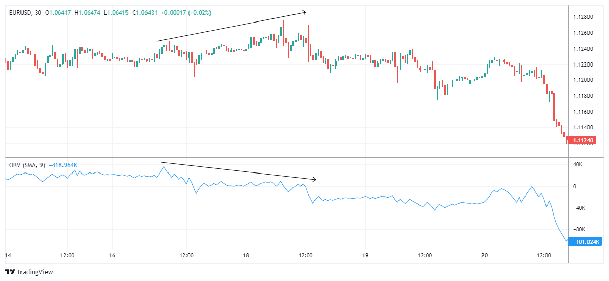Click the 1.12800 price axis label
609x281 pixels.
582,17
